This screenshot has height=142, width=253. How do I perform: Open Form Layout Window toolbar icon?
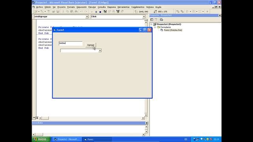(113, 11)
